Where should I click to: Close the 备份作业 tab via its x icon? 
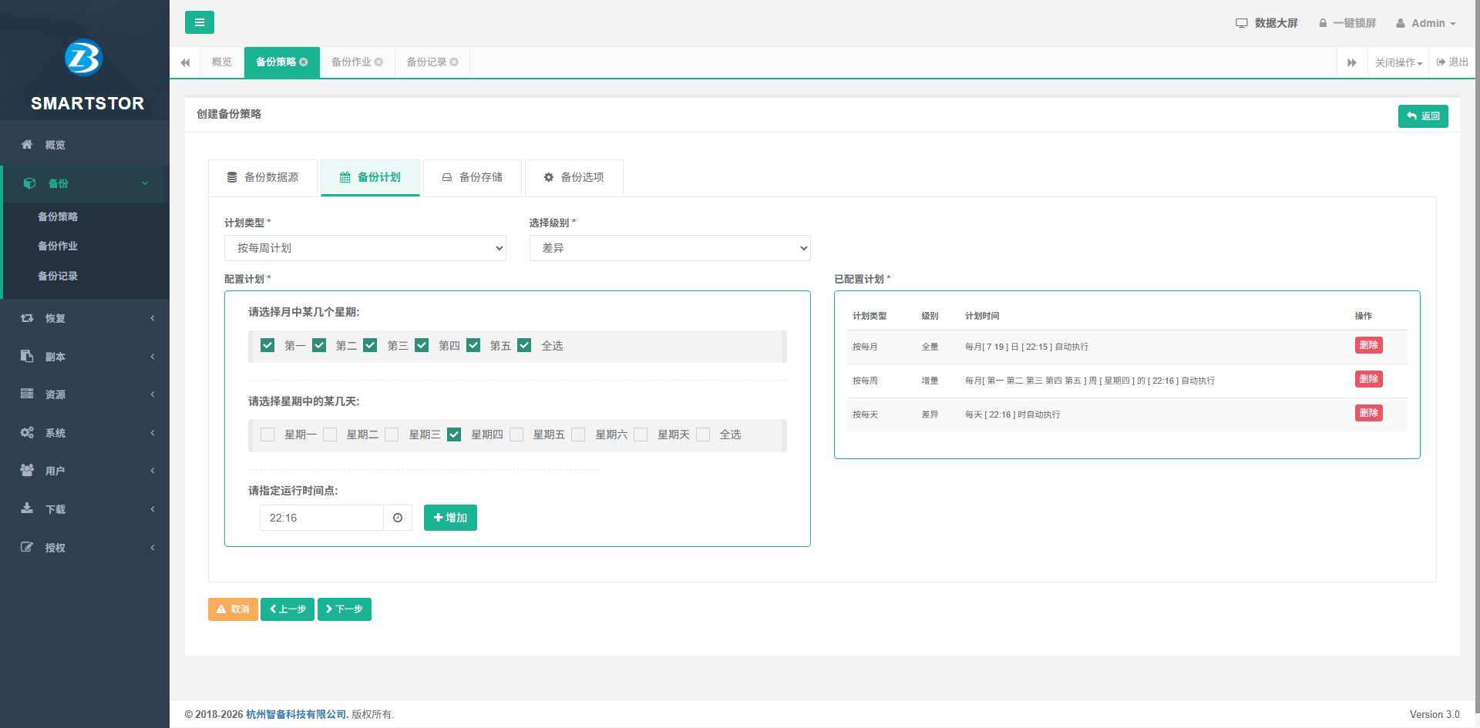click(x=378, y=62)
